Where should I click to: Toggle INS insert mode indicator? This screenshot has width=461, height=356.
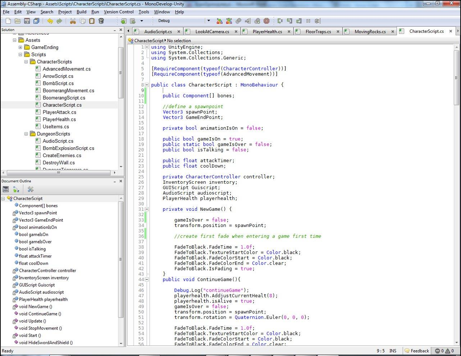pos(393,351)
